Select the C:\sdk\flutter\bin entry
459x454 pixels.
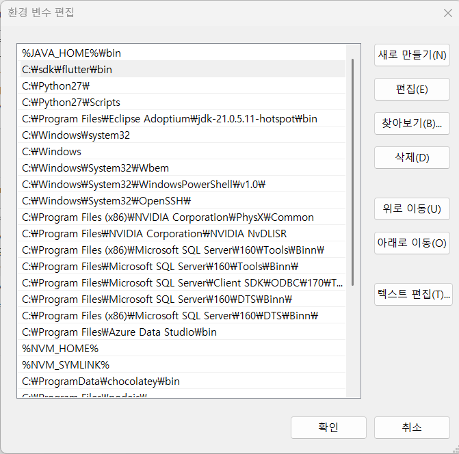(182, 70)
